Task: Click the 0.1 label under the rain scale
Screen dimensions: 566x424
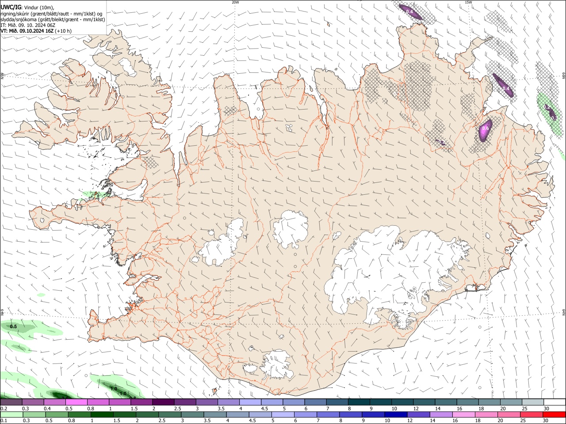Action: click(x=3, y=420)
